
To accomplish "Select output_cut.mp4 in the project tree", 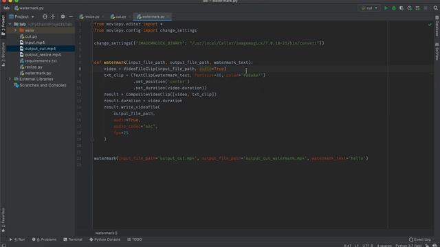I will point(41,49).
